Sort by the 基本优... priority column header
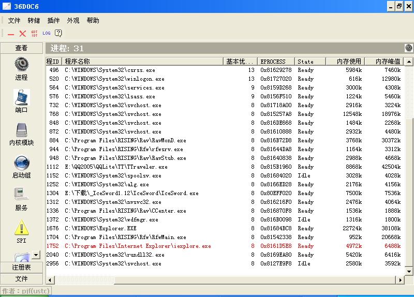This screenshot has height=297, width=414. (240, 62)
